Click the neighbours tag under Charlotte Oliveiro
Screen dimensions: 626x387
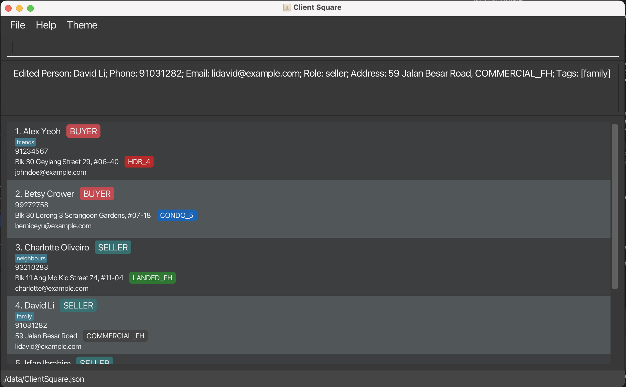click(31, 258)
